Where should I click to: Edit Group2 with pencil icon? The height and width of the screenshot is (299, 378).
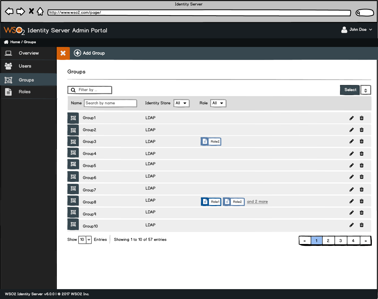point(351,130)
